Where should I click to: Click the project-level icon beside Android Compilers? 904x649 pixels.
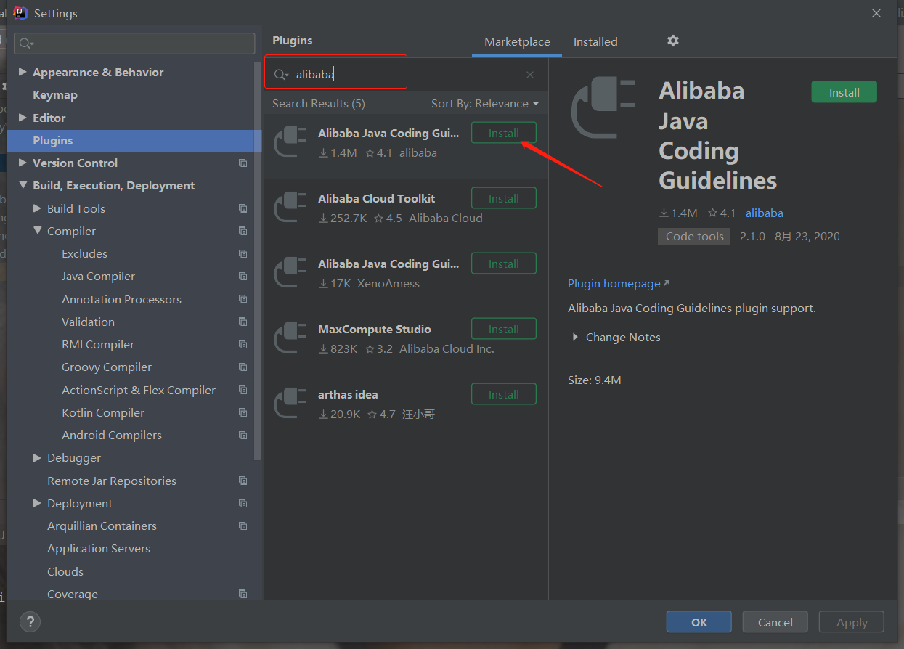[243, 436]
